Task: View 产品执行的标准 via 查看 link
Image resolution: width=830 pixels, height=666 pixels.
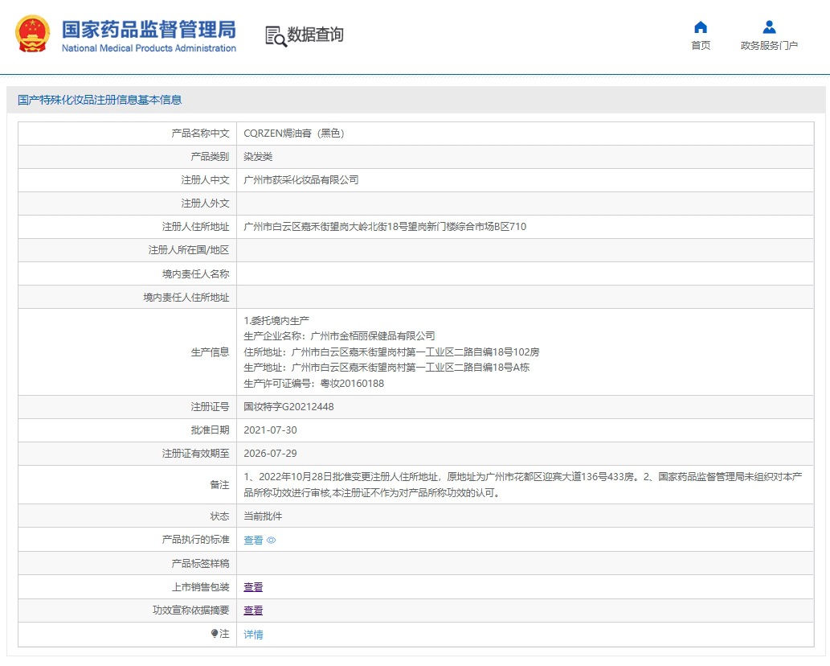Action: (x=253, y=541)
